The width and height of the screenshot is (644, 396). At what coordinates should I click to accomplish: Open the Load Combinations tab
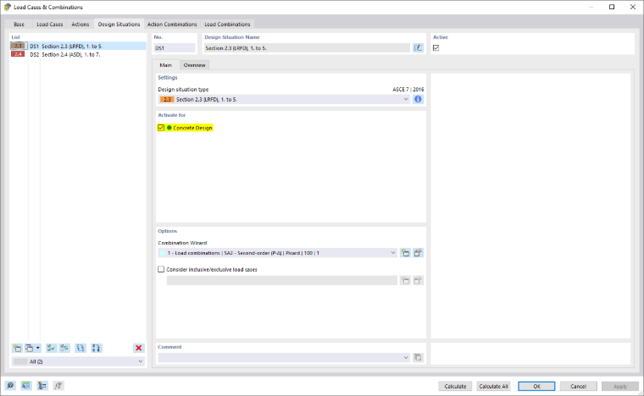pyautogui.click(x=227, y=25)
